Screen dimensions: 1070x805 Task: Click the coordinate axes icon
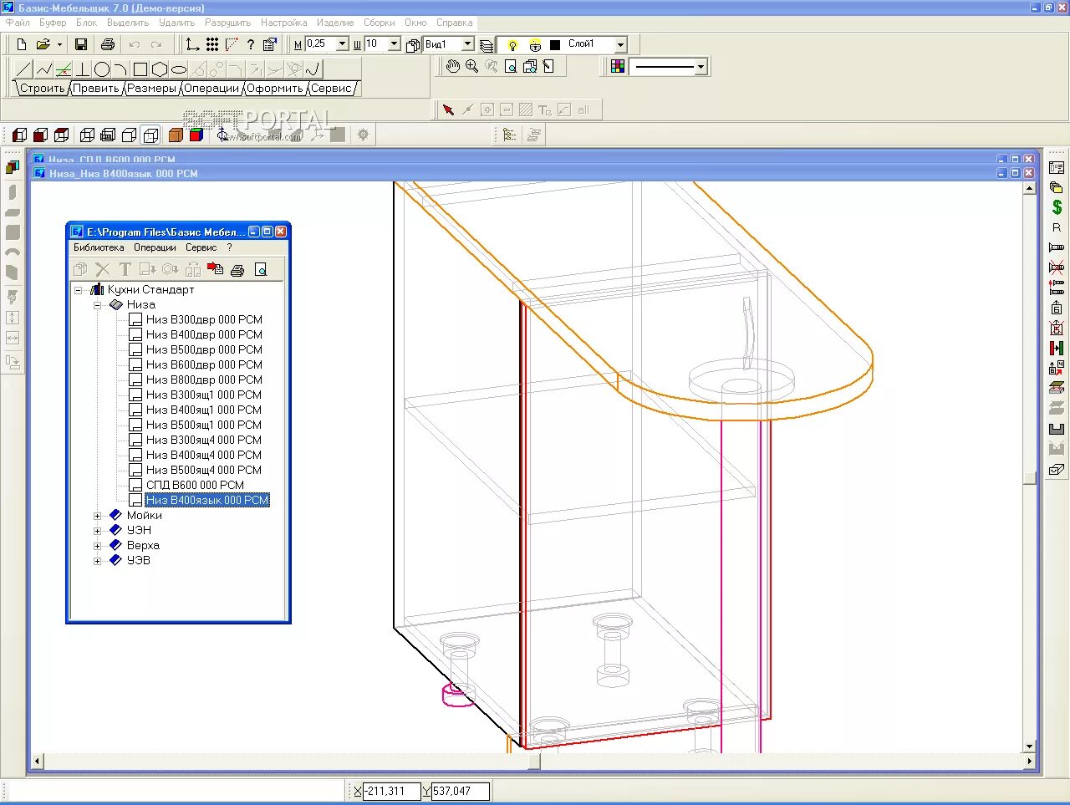(193, 44)
